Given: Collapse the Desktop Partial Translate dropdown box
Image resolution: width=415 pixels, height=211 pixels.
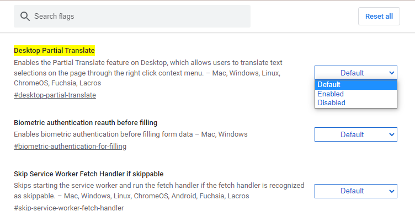Looking at the screenshot, I should (356, 73).
